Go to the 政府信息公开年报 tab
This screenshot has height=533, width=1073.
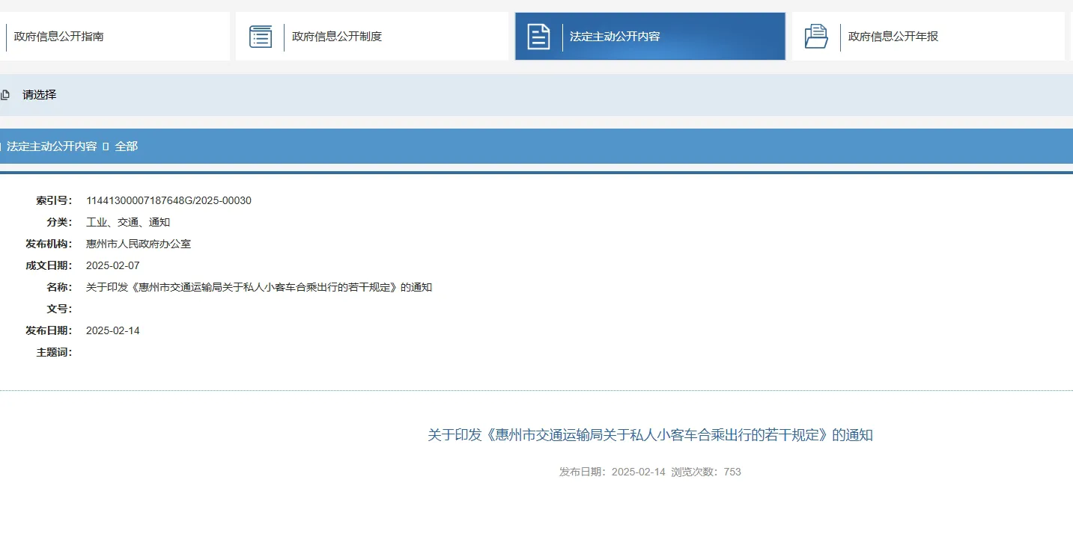928,37
